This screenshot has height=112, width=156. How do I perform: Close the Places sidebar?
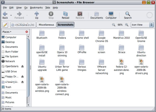(27, 32)
